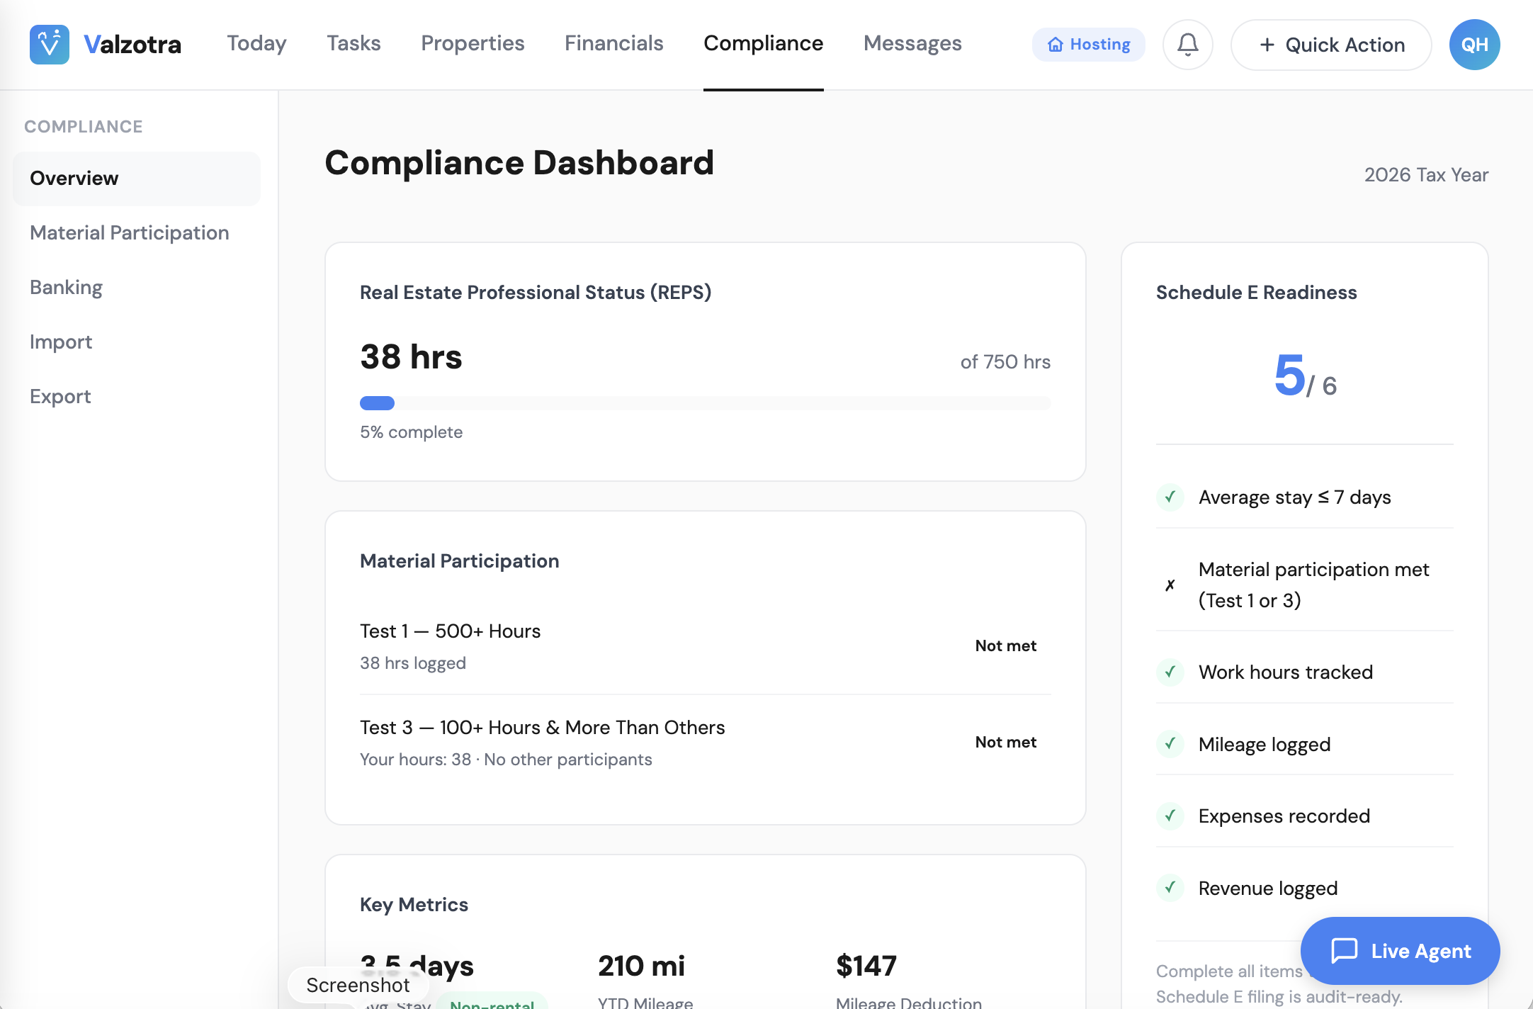The width and height of the screenshot is (1533, 1009).
Task: Toggle the Average stay ≤ 7 days check
Action: pyautogui.click(x=1170, y=497)
